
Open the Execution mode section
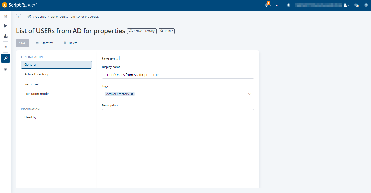pos(56,94)
